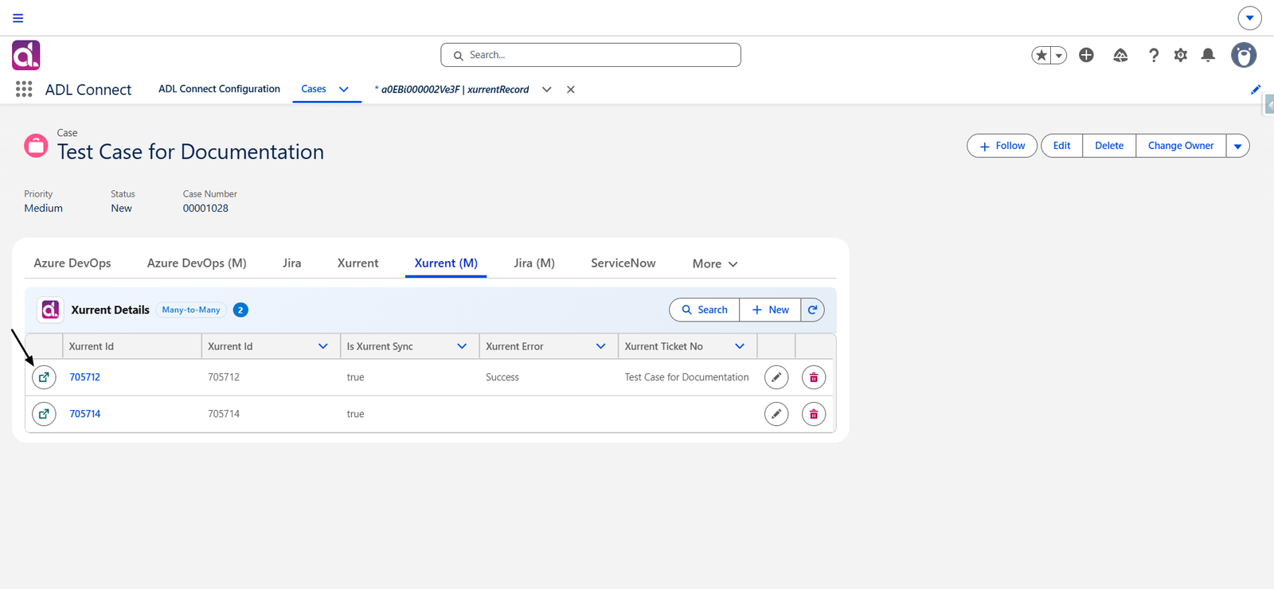Edit the 705714 row with pencil icon
1274x589 pixels.
776,414
